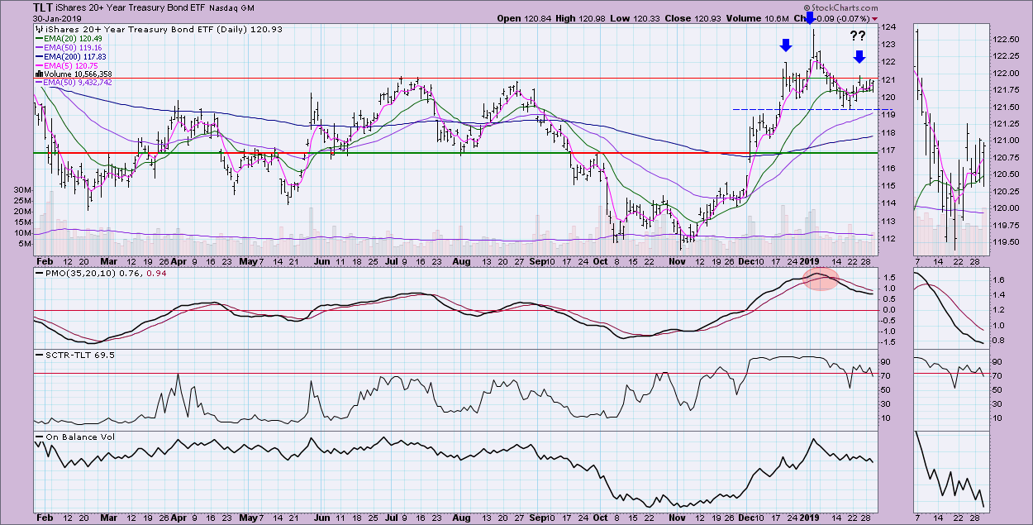
Task: Click the Low 120.33 value
Action: [636, 18]
